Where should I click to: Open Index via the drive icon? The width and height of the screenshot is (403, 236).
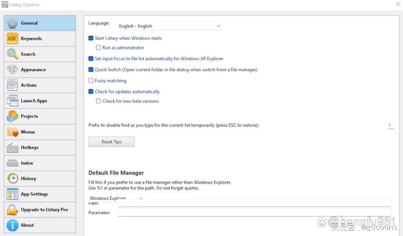point(12,163)
